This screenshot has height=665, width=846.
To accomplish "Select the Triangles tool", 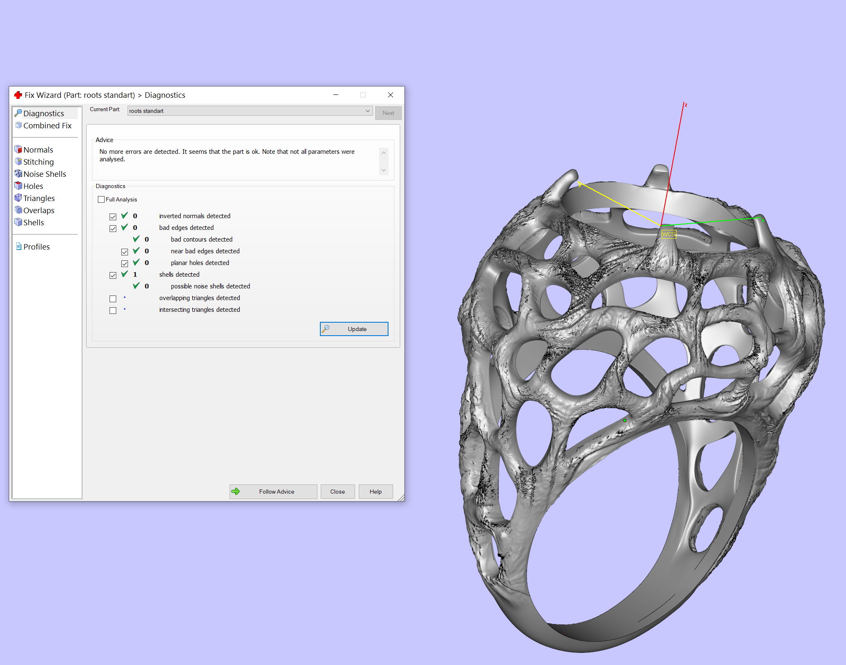I will tap(39, 198).
